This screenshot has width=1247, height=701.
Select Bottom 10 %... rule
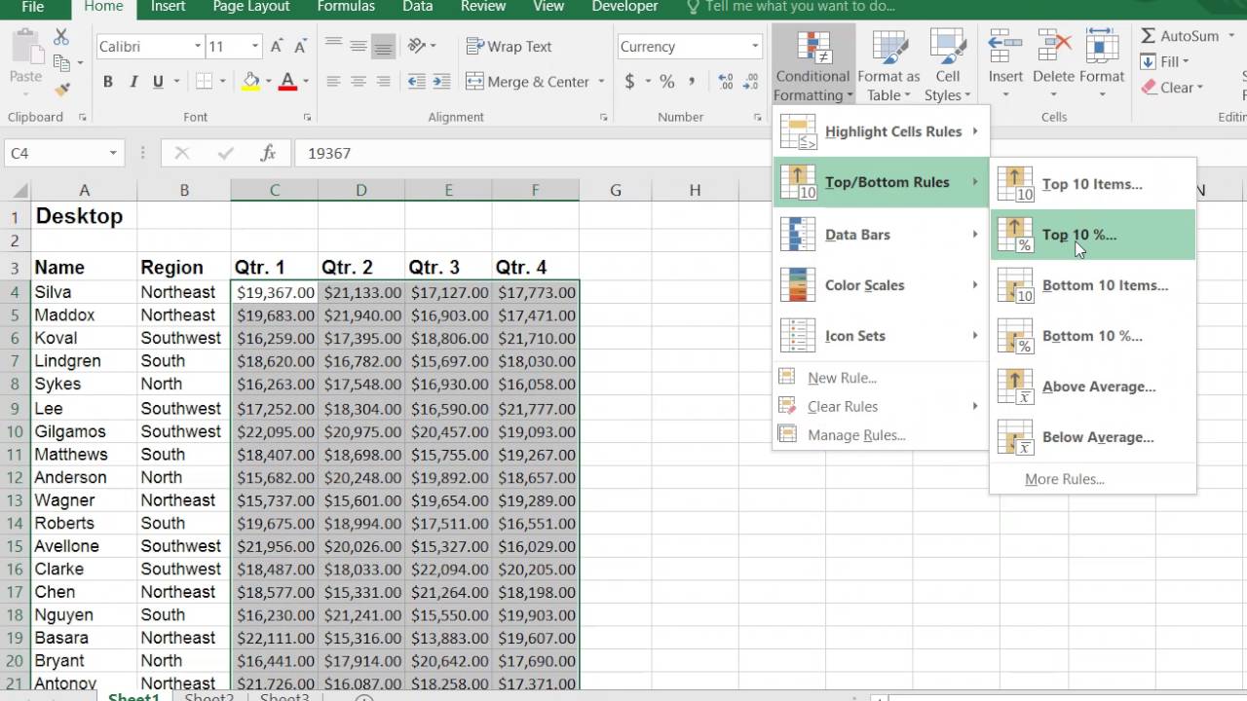pyautogui.click(x=1093, y=336)
